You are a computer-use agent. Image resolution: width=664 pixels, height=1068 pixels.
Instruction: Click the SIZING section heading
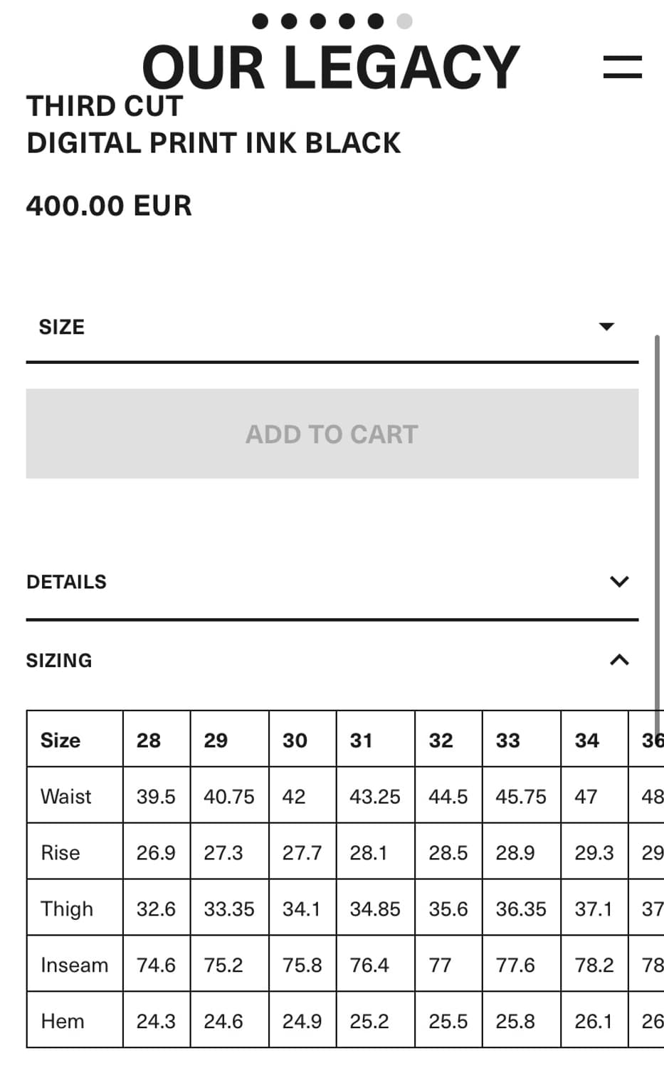tap(59, 661)
